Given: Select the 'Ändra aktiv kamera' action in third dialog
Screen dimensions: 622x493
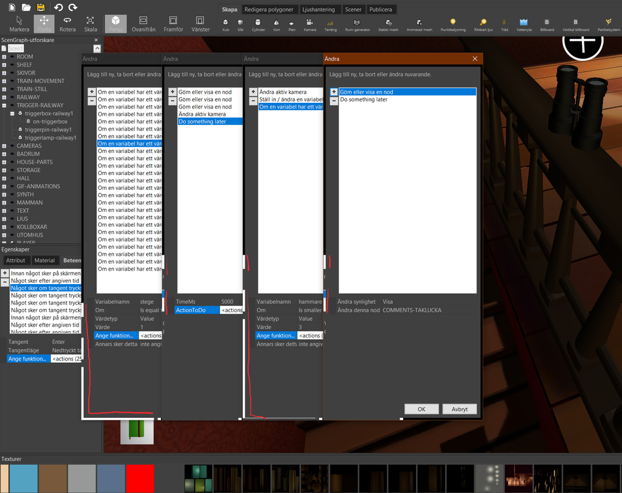Looking at the screenshot, I should [x=291, y=92].
